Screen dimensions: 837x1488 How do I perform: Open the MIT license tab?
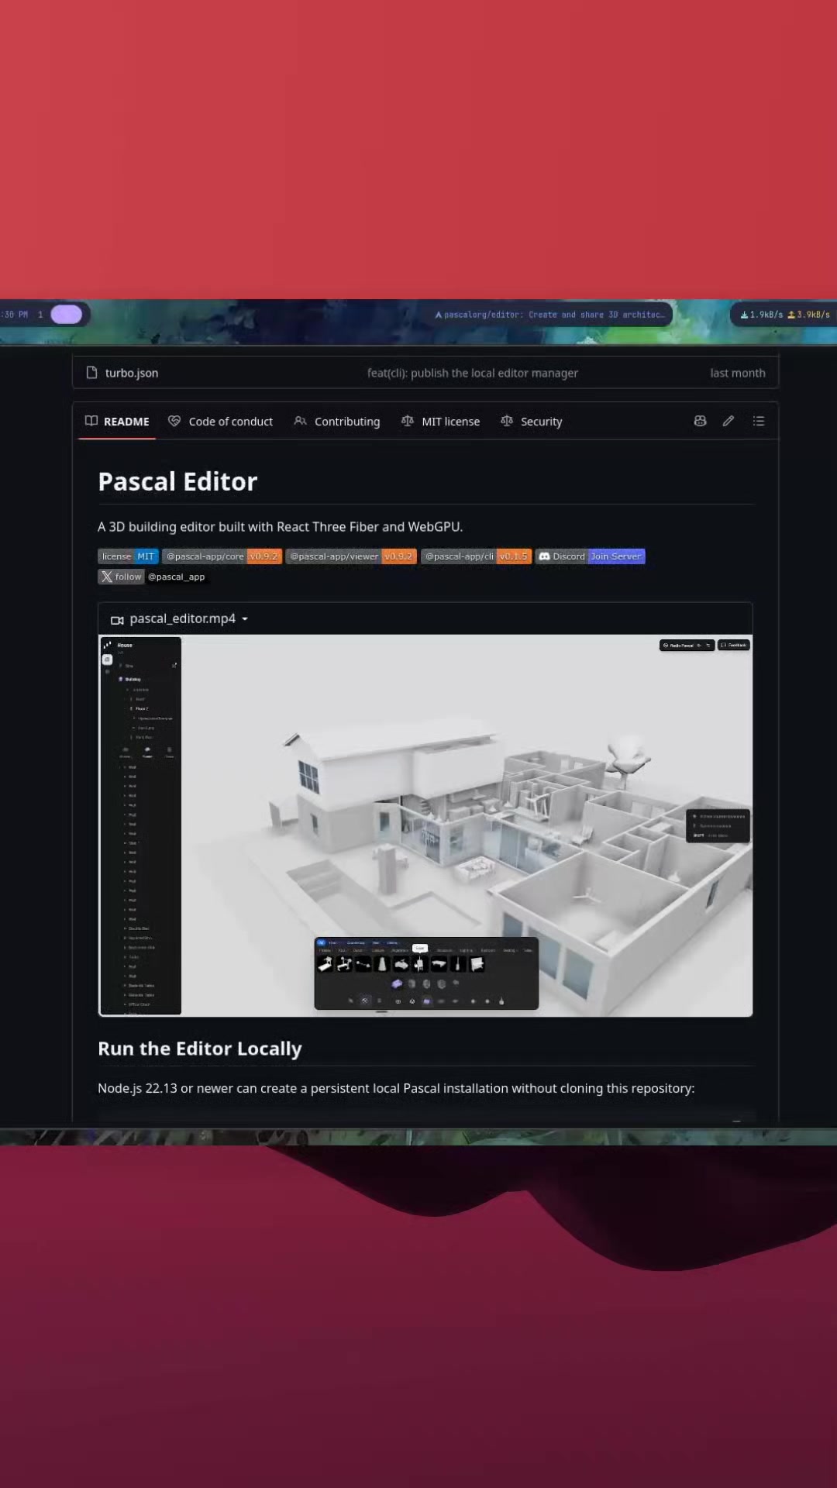tap(440, 421)
